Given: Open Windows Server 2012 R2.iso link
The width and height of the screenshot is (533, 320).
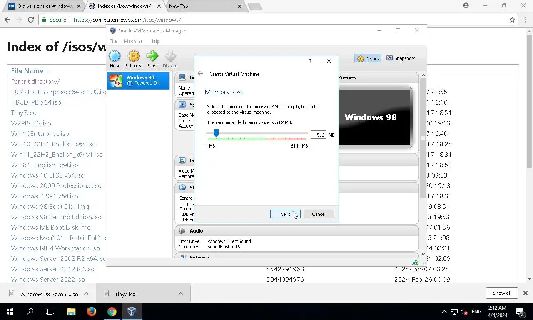Looking at the screenshot, I should point(53,269).
